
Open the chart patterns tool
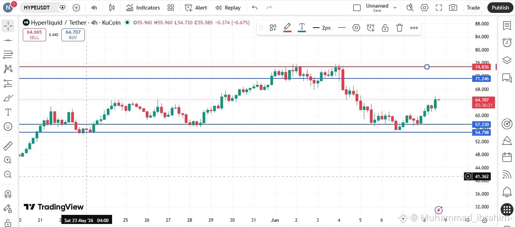click(x=8, y=69)
